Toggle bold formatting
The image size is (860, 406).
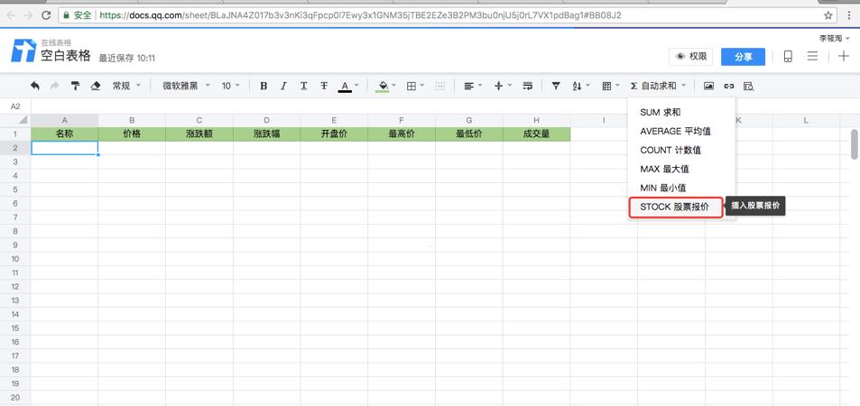click(x=264, y=86)
